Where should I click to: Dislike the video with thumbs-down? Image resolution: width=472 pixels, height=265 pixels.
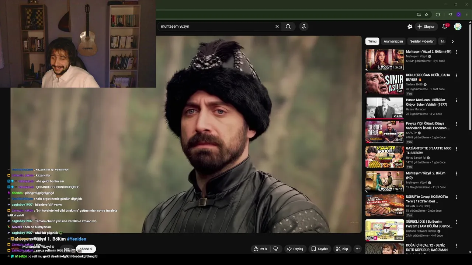point(276,249)
